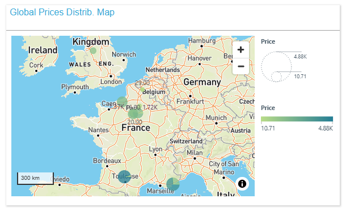Click the green bubble in northern England
Screen dimensions: 346x211
[x=93, y=50]
